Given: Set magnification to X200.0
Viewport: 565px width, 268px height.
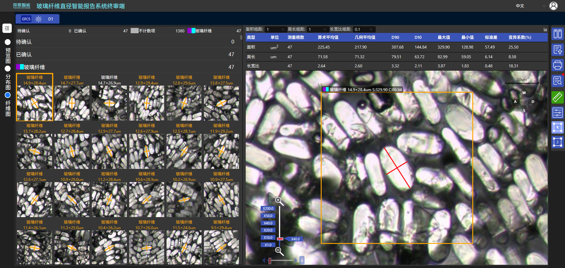Looking at the screenshot, I should pos(268,208).
